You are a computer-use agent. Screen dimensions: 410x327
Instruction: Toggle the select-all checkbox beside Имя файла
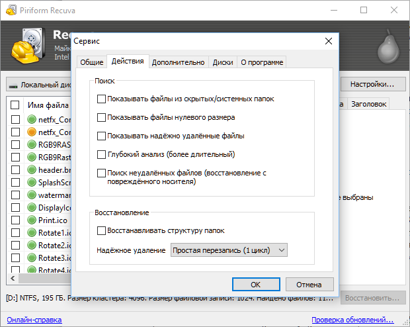click(15, 105)
